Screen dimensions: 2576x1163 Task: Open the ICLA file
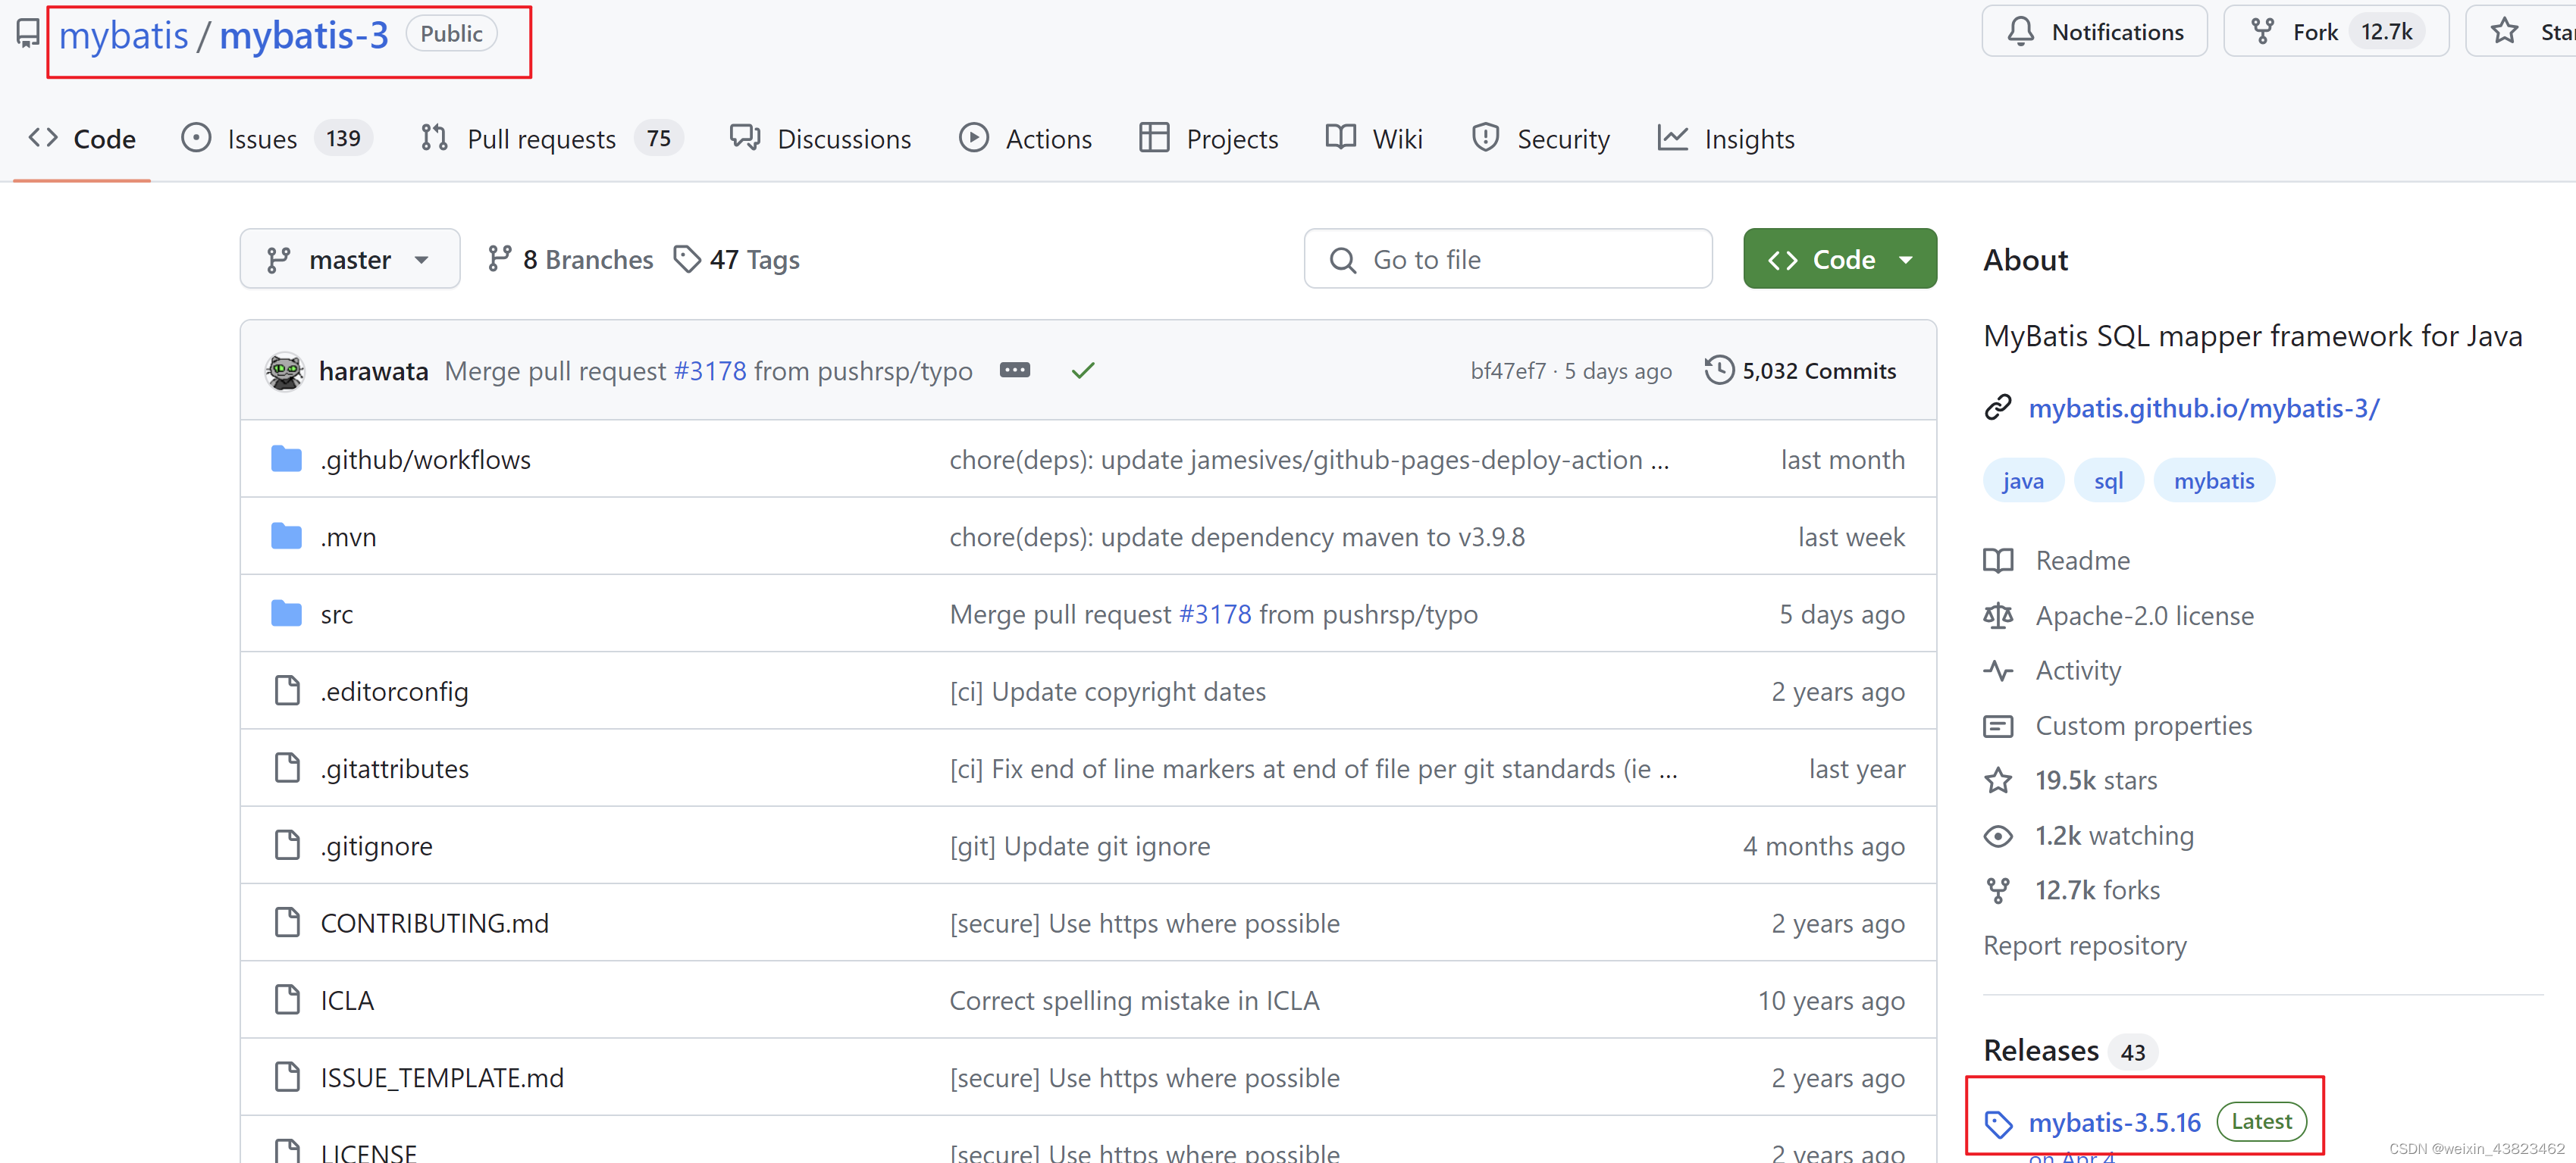click(x=347, y=1000)
